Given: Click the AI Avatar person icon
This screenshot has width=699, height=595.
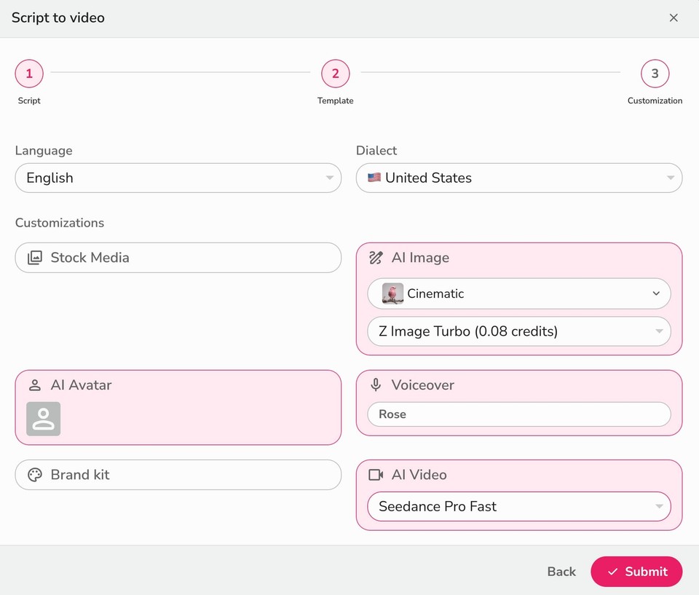Looking at the screenshot, I should 35,385.
